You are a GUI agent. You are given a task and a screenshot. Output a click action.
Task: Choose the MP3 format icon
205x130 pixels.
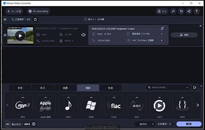point(23,105)
